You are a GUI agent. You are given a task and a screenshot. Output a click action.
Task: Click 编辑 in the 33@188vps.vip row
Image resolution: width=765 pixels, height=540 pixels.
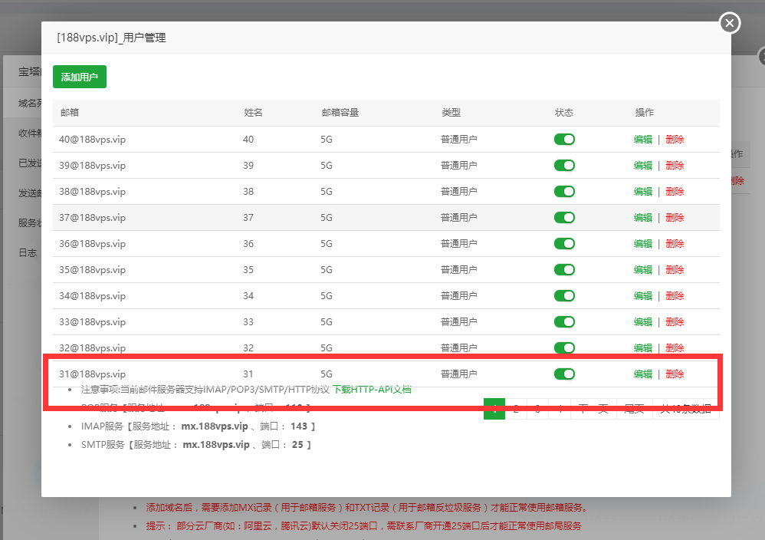tap(643, 321)
